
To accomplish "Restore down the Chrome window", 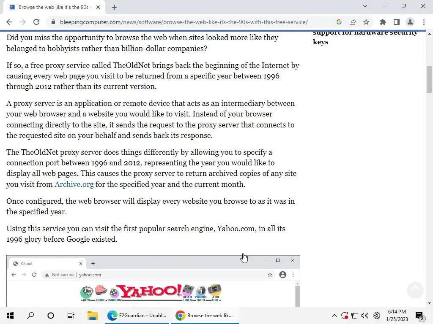I will (404, 6).
